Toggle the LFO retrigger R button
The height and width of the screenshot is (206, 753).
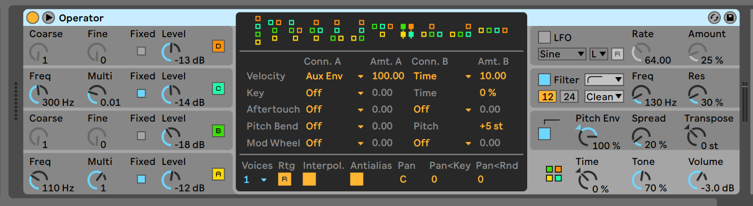point(618,55)
